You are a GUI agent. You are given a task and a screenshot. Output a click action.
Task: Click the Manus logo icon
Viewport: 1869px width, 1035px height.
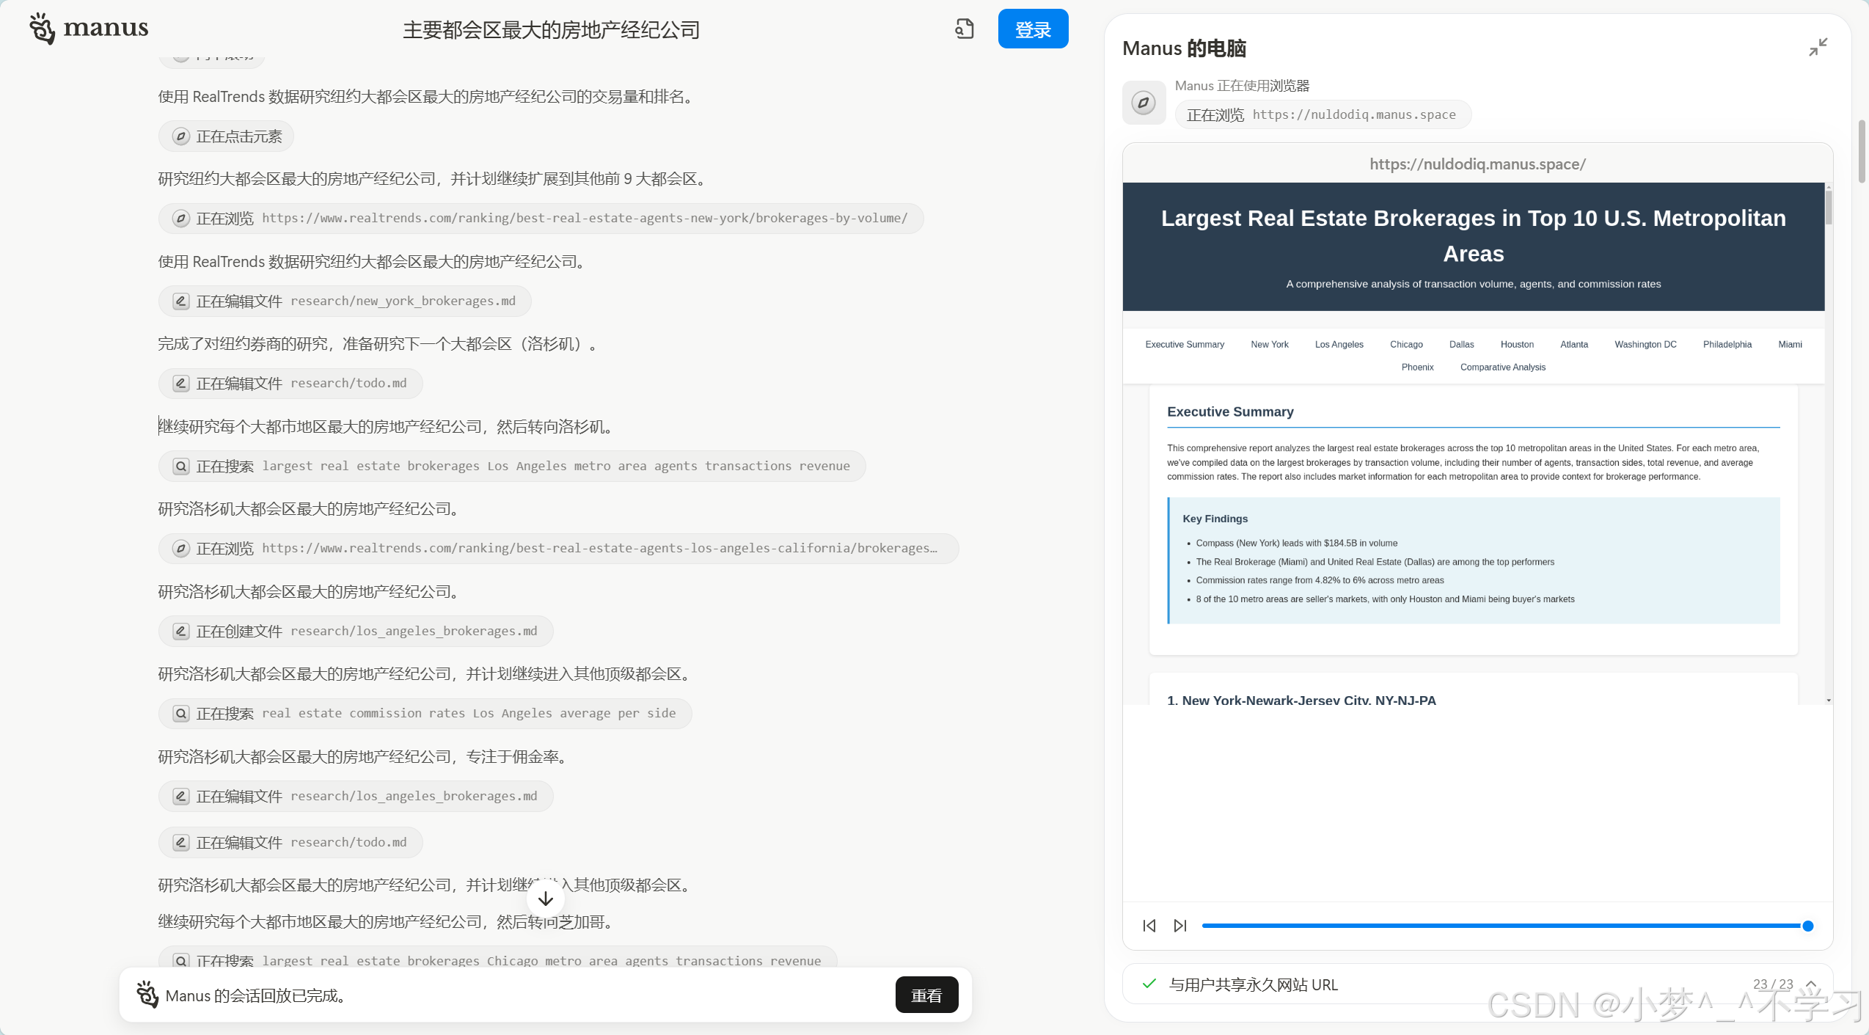pos(42,29)
